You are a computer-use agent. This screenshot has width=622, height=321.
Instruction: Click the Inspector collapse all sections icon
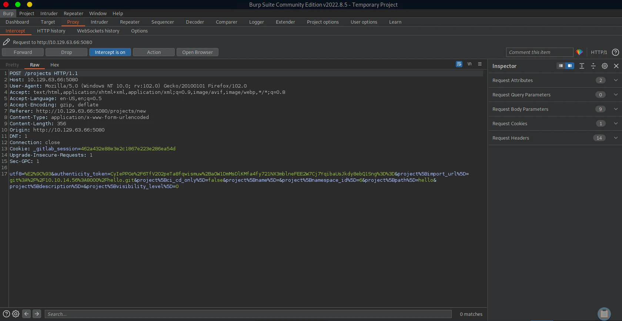[x=593, y=66]
